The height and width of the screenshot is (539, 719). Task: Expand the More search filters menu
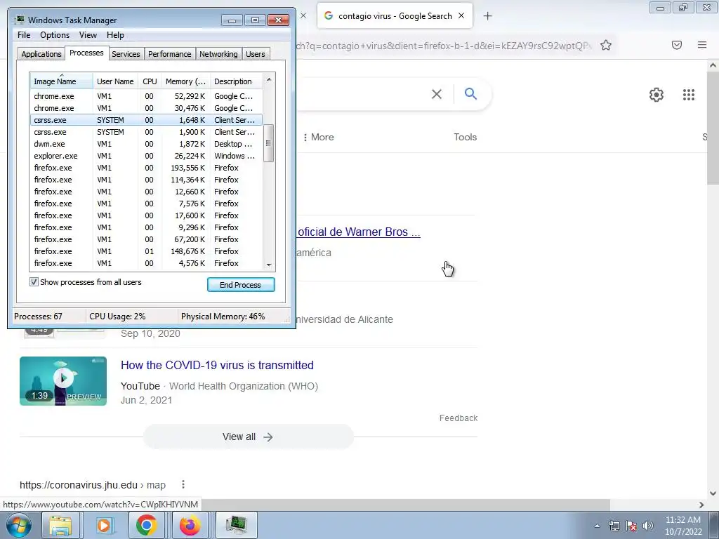tap(318, 137)
